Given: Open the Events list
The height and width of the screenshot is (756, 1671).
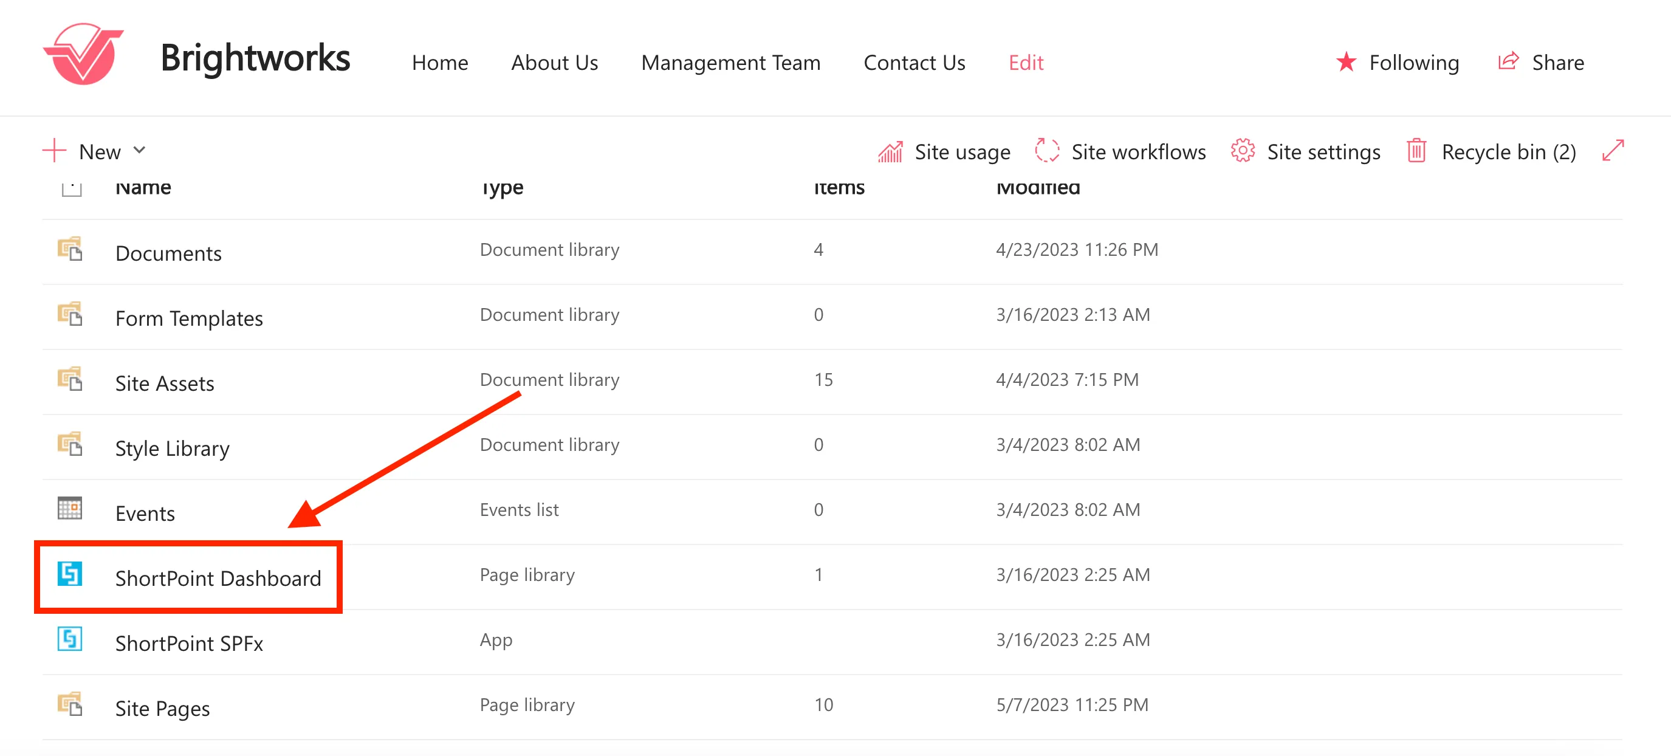Looking at the screenshot, I should click(x=145, y=514).
